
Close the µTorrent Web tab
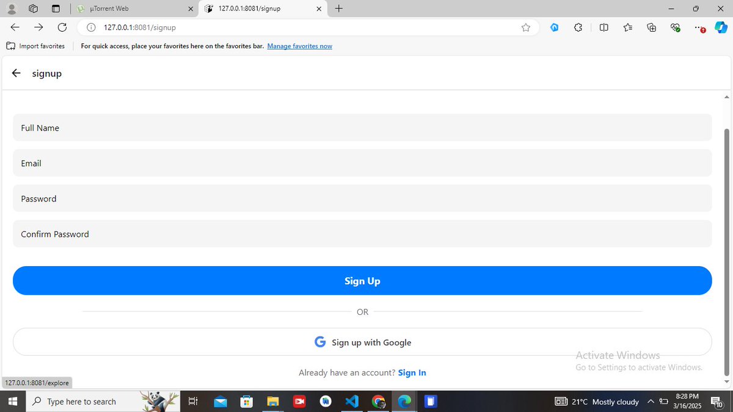coord(190,9)
